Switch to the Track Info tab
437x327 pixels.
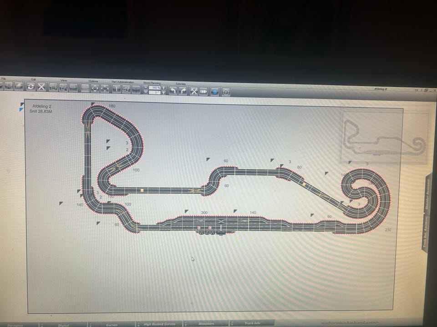coord(253,323)
